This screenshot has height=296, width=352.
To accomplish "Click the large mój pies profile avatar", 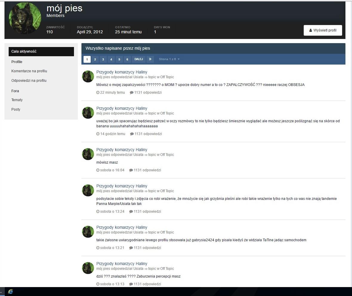I will [25, 18].
